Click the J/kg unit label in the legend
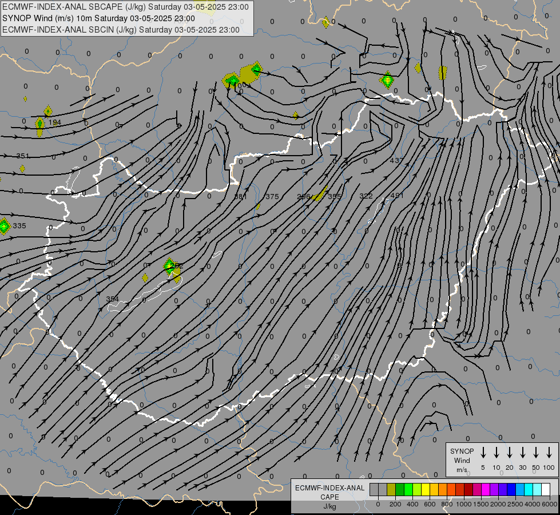The height and width of the screenshot is (515, 560). [329, 506]
